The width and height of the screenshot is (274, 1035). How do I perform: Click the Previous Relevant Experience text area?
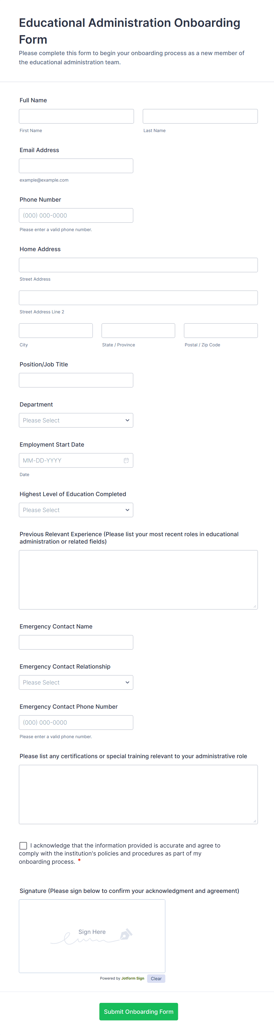[138, 579]
